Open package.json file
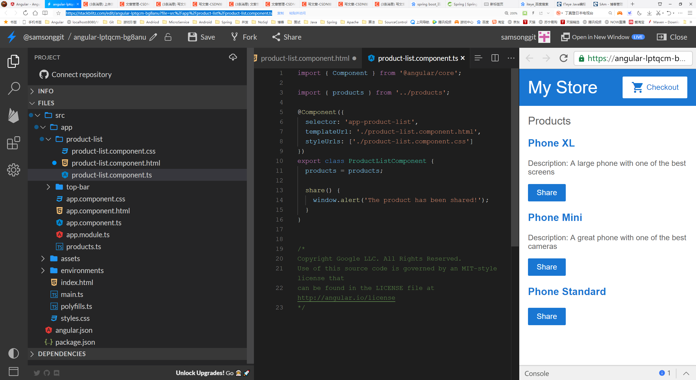The image size is (696, 380). (x=75, y=342)
